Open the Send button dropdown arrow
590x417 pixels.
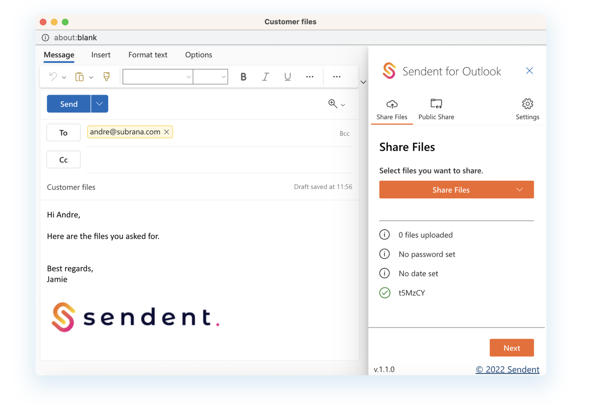click(99, 104)
